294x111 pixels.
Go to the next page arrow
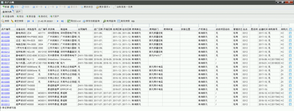click(x=58, y=21)
